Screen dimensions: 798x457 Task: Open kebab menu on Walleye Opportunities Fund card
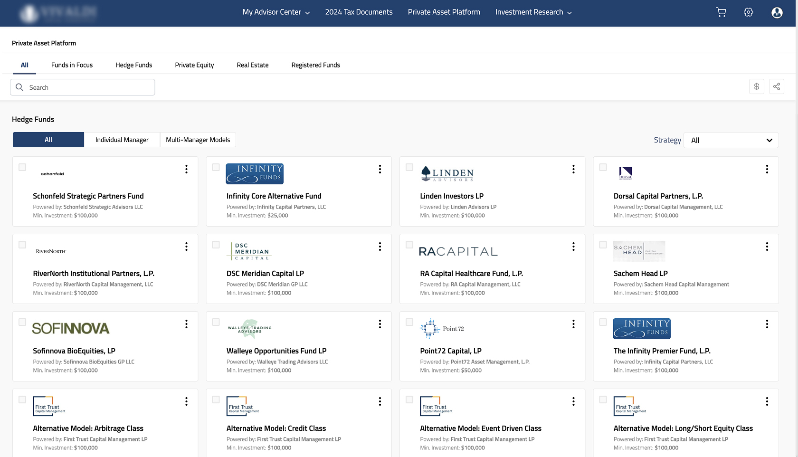click(380, 324)
